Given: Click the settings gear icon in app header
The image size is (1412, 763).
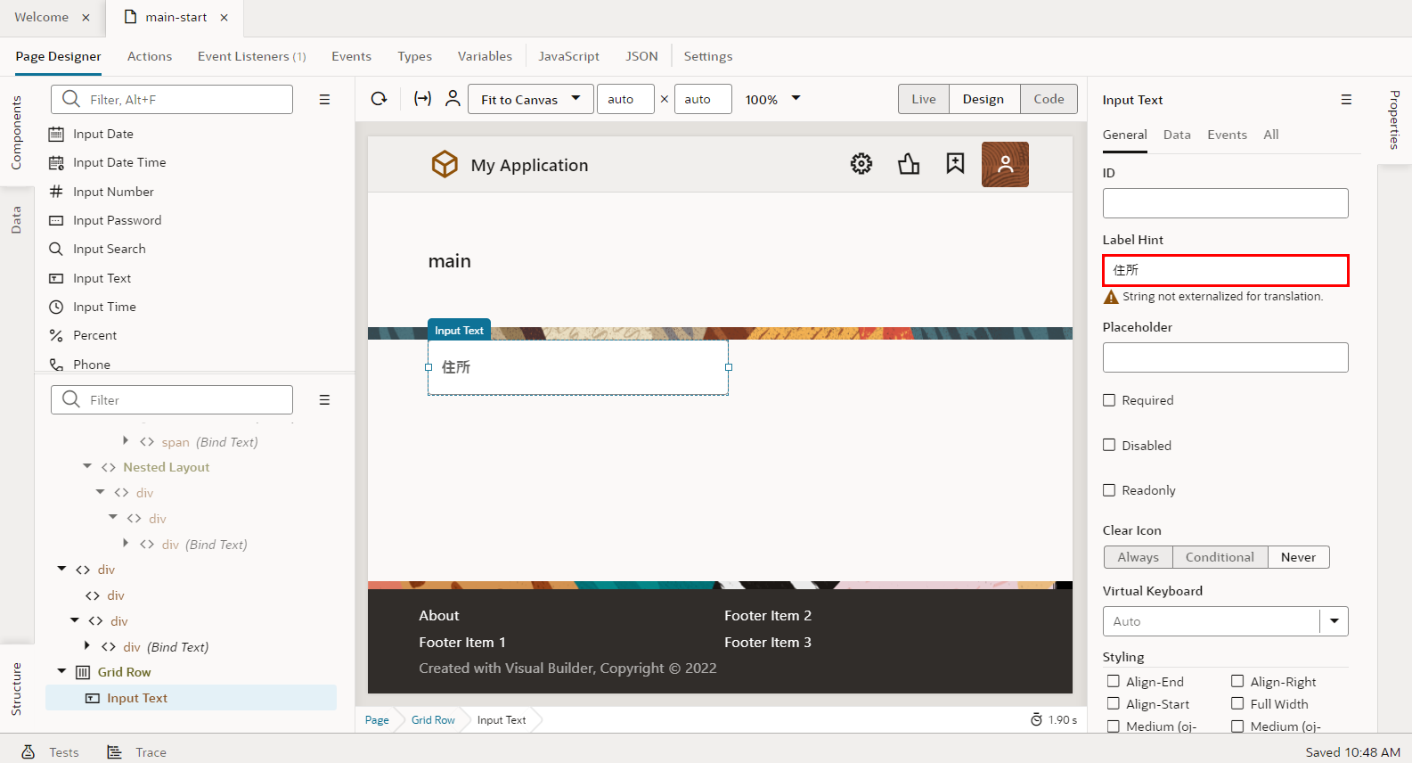Looking at the screenshot, I should 861,164.
